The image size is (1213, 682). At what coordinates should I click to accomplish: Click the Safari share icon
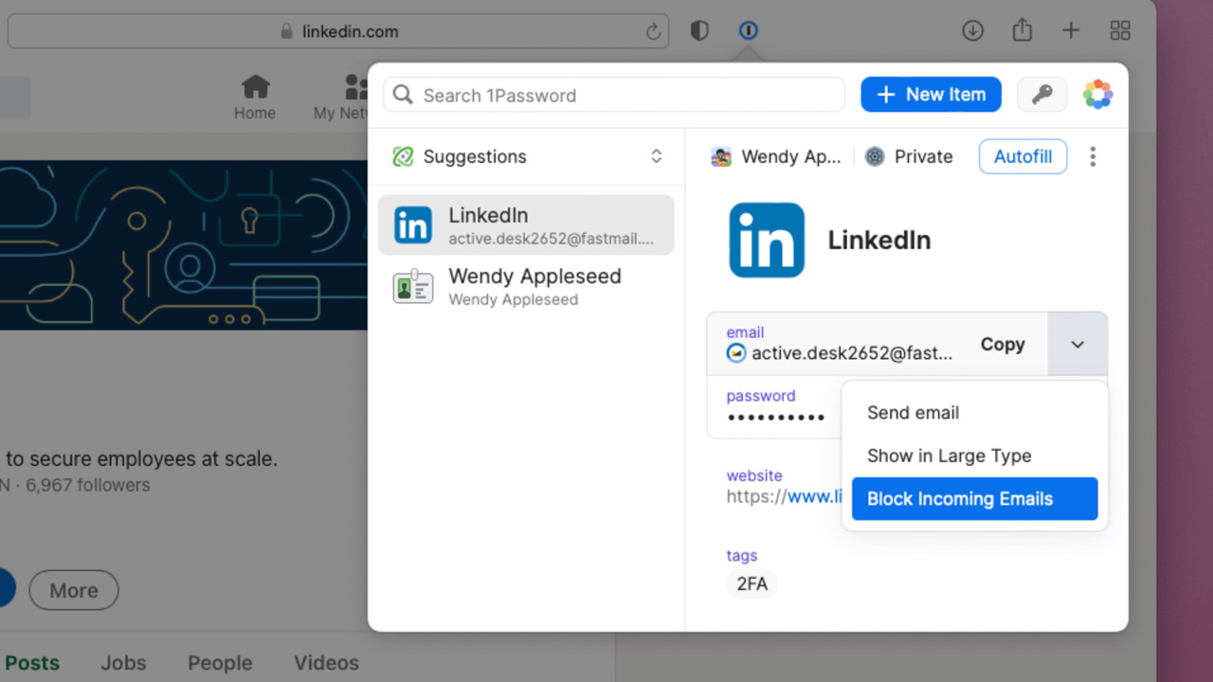click(x=1022, y=29)
